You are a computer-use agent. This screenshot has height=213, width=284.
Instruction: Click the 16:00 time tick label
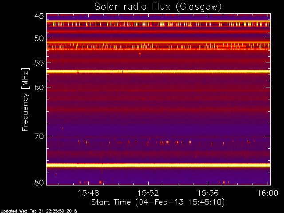coord(268,193)
